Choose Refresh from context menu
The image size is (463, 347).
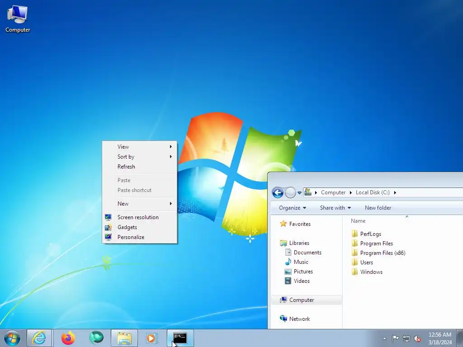pyautogui.click(x=140, y=167)
